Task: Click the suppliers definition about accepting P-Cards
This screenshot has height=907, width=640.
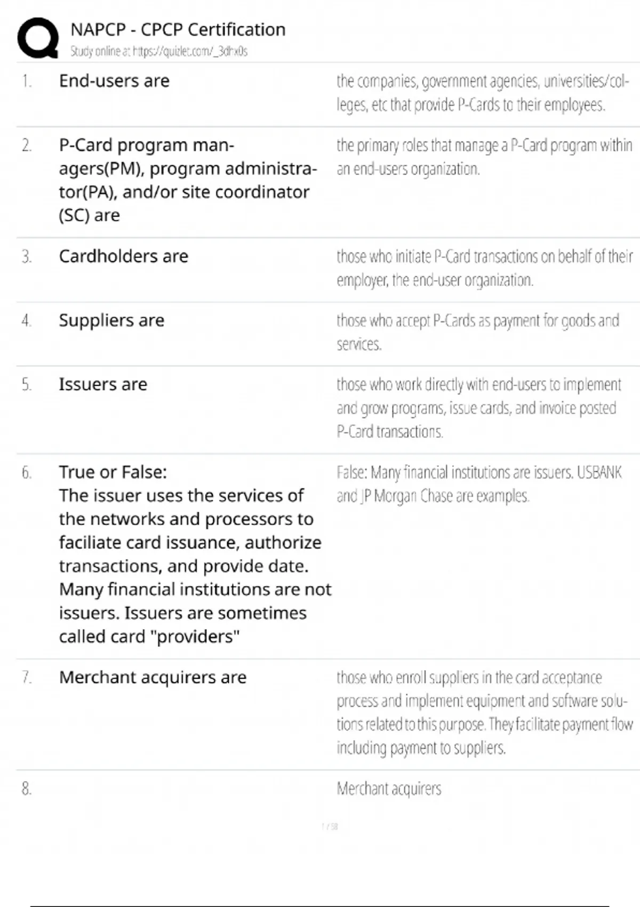Action: tap(478, 332)
